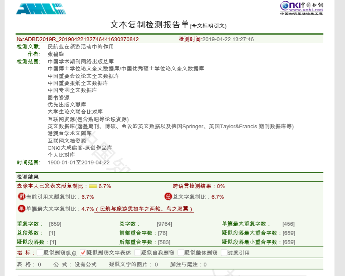
Task: Click the 去除引用文献复制比 6.7% value
Action: [88, 197]
